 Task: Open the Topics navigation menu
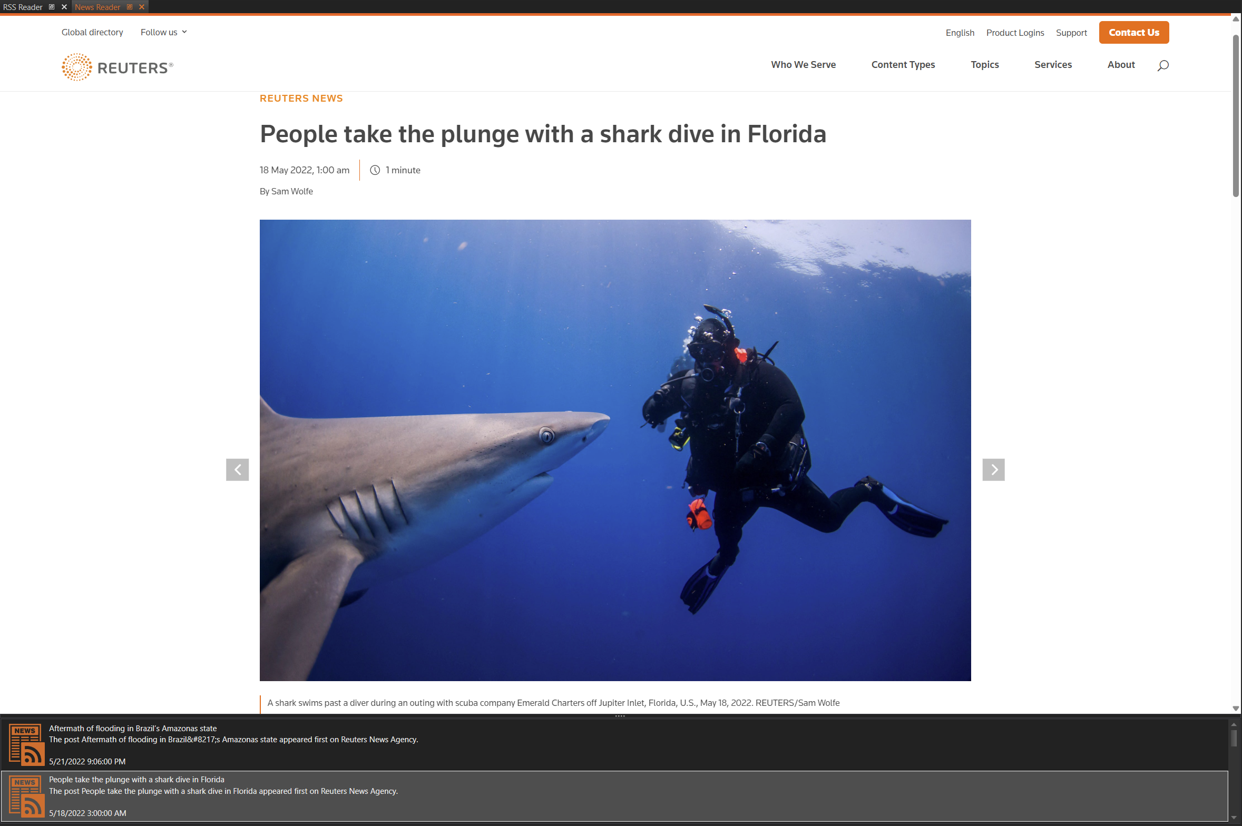tap(984, 65)
